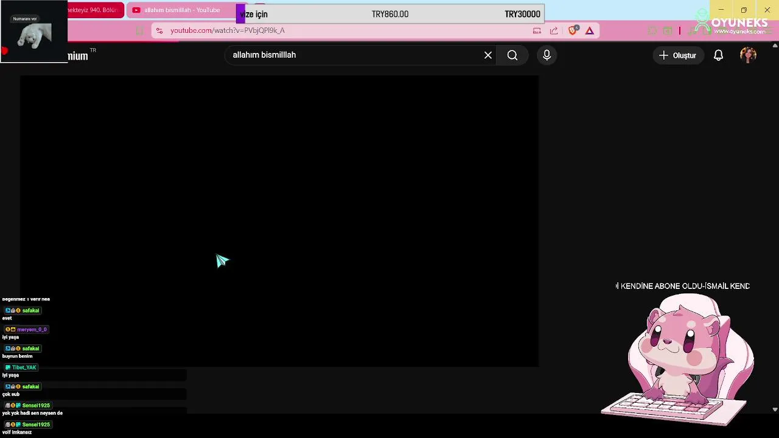View site information icon beside the URL
The width and height of the screenshot is (779, 438).
click(159, 30)
